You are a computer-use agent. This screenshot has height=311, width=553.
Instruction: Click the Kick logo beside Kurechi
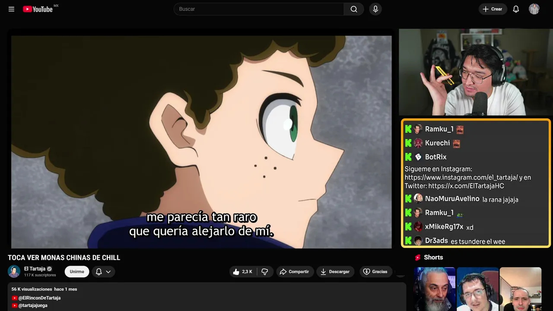point(408,143)
